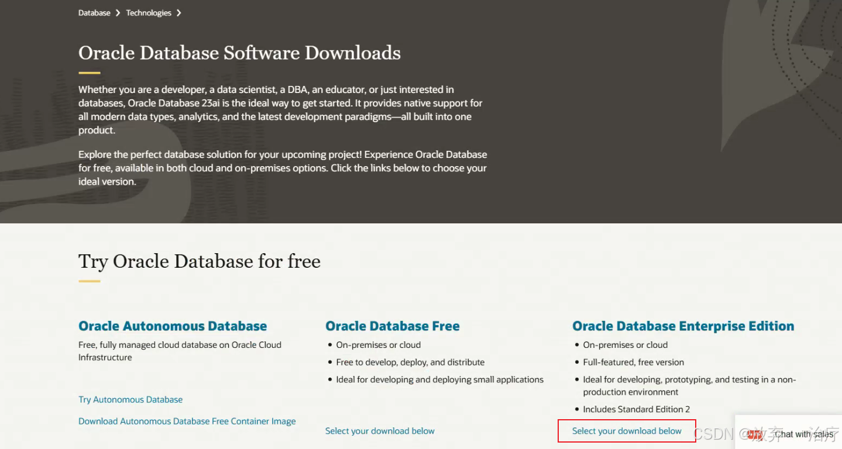Image resolution: width=842 pixels, height=449 pixels.
Task: Click the Oracle Database Software Downloads title
Action: (x=239, y=53)
